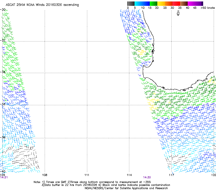
Task: Click the legend tick label '10'
Action: (143, 8)
